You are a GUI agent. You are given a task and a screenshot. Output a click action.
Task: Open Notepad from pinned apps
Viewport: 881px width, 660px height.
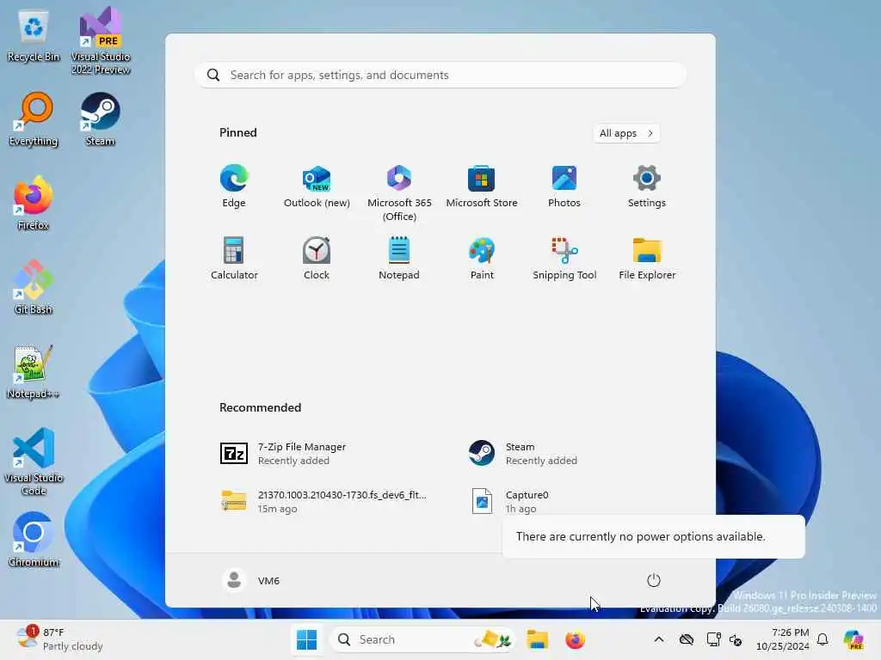pos(399,259)
